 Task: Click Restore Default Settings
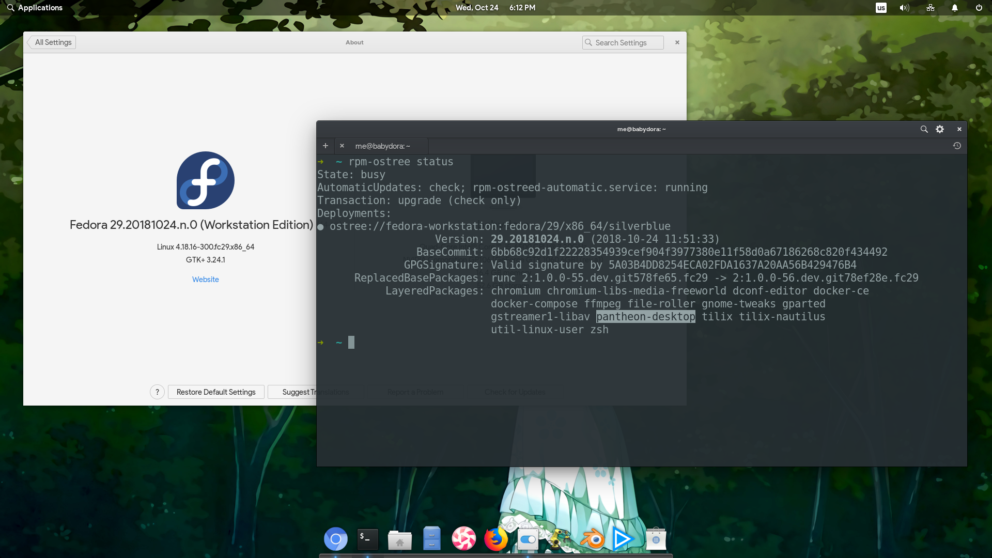click(216, 392)
